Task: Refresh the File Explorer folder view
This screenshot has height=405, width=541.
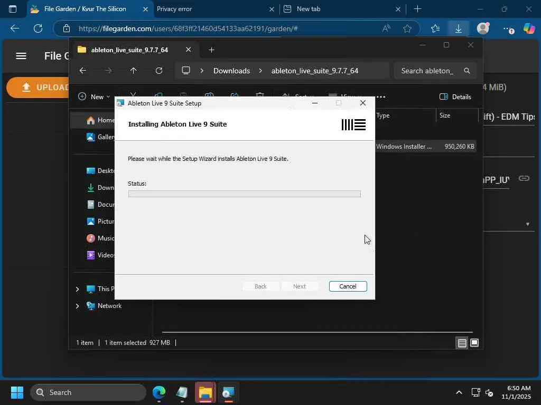Action: click(158, 71)
